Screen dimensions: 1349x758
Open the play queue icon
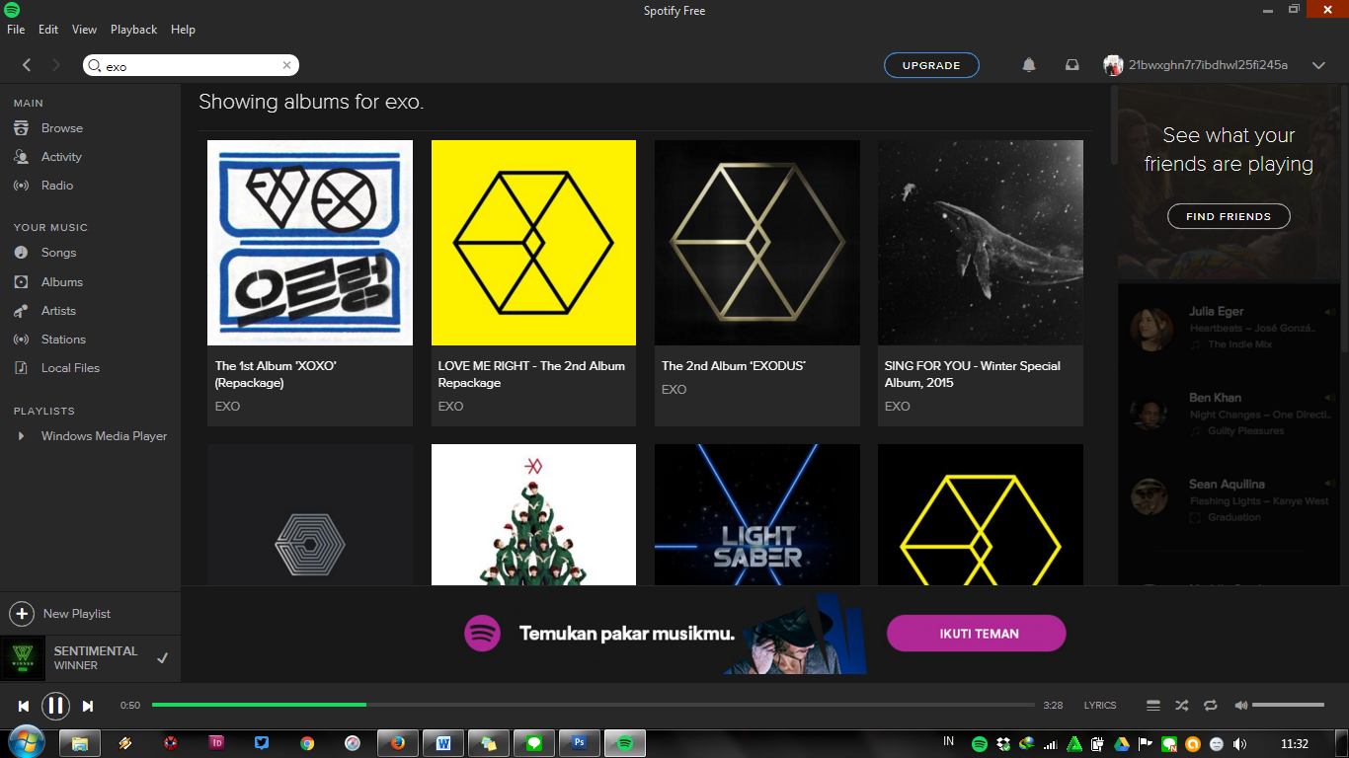[x=1152, y=706]
